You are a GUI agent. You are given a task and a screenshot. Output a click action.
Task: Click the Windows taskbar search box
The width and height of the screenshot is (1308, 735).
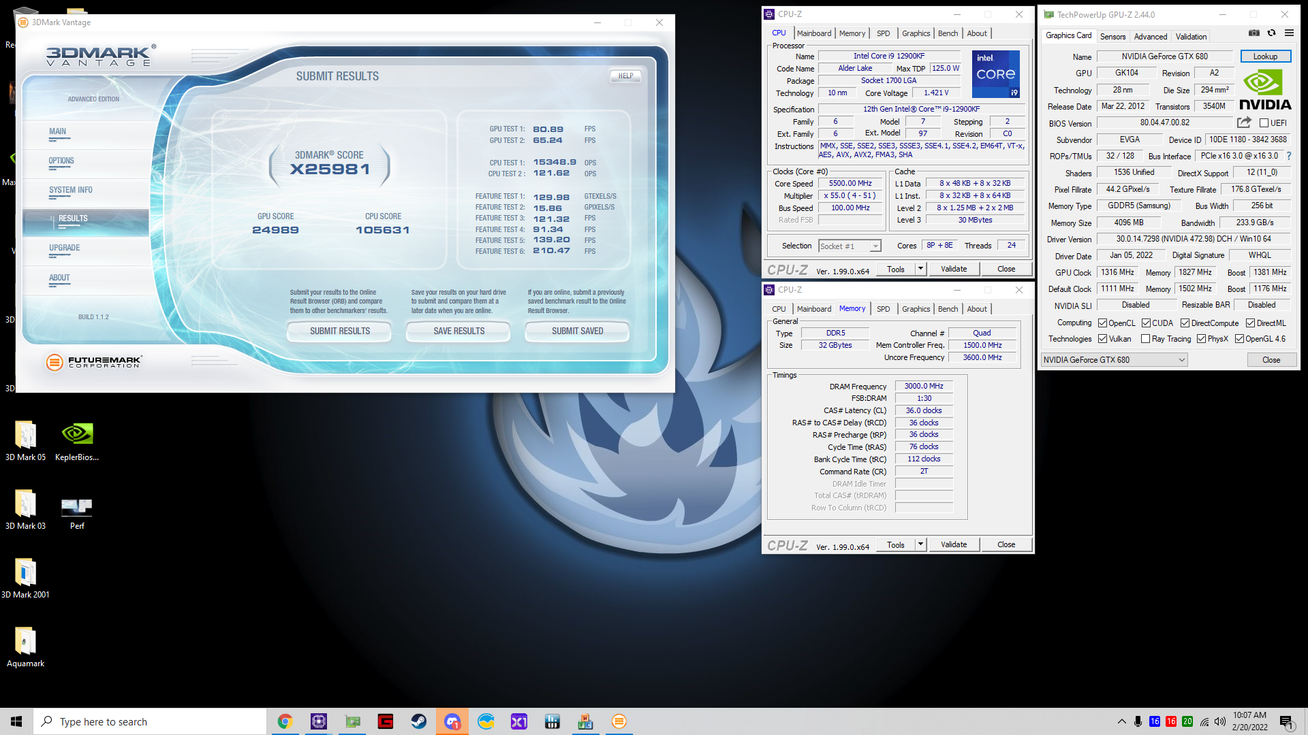[x=150, y=721]
